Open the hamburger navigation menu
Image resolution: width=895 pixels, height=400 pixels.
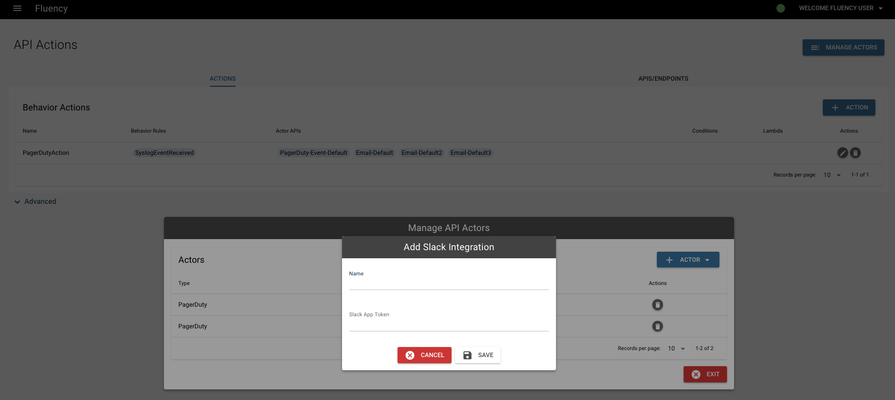click(17, 8)
